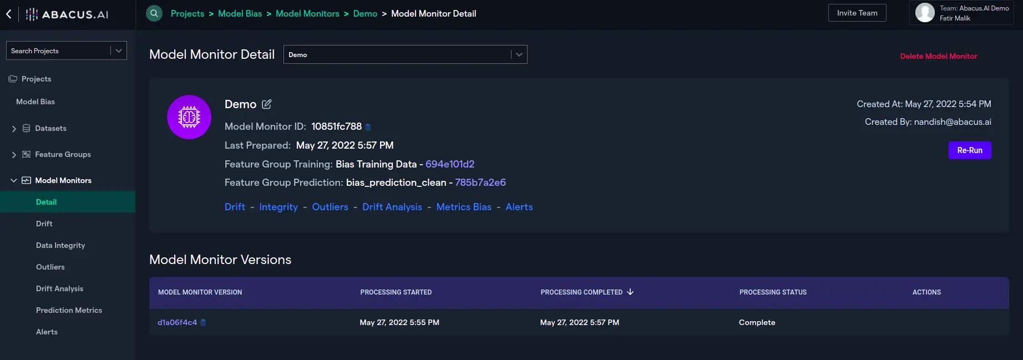Expand the Feature Groups sidebar section
Image resolution: width=1023 pixels, height=360 pixels.
[x=14, y=155]
